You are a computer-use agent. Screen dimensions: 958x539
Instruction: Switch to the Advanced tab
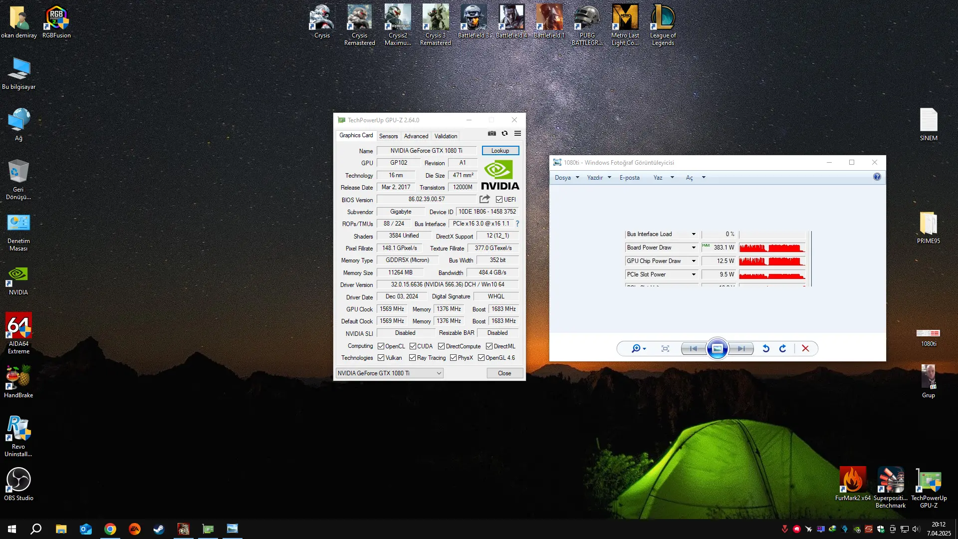coord(416,136)
